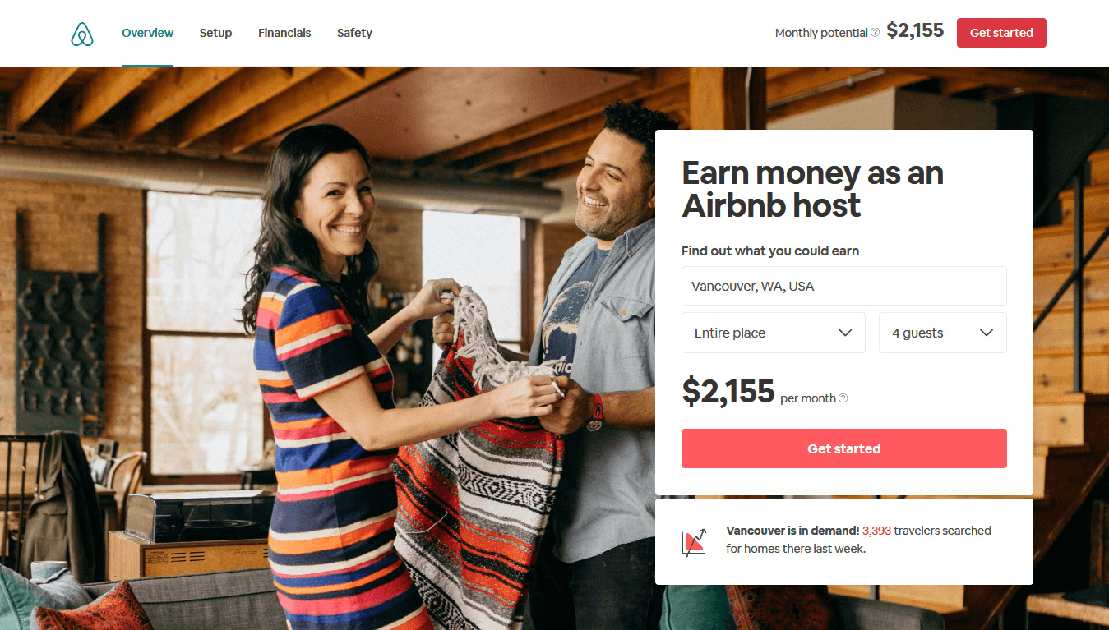Click the 3,393 travelers count text
The image size is (1109, 630).
[877, 531]
